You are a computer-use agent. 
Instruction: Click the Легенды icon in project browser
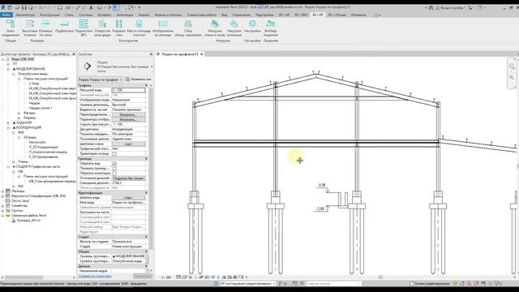point(8,191)
